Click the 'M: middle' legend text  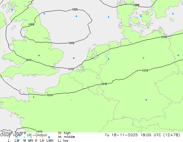[x=66, y=137]
